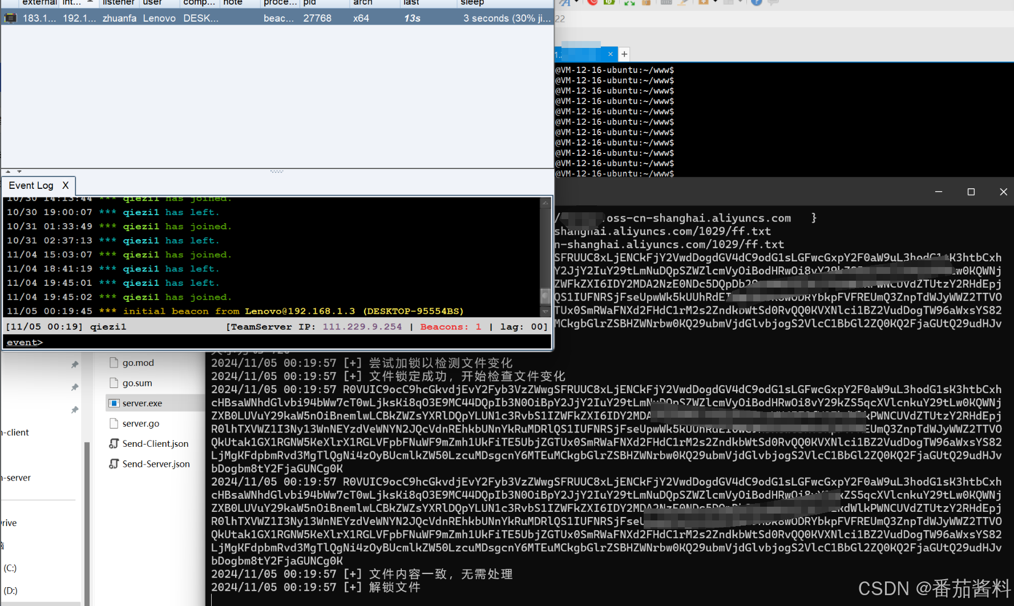This screenshot has width=1014, height=606.
Task: Collapse the top session panel with the up arrow
Action: point(8,171)
